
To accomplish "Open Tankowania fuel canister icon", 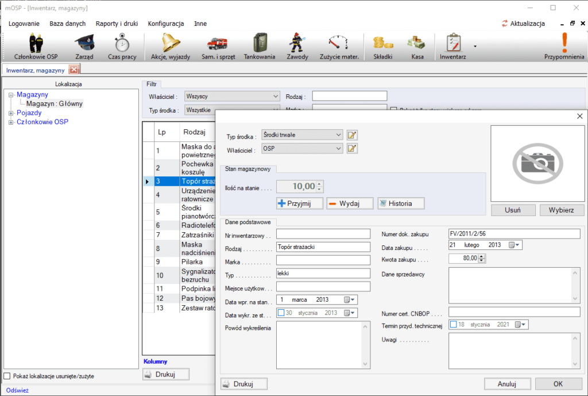I will 260,47.
